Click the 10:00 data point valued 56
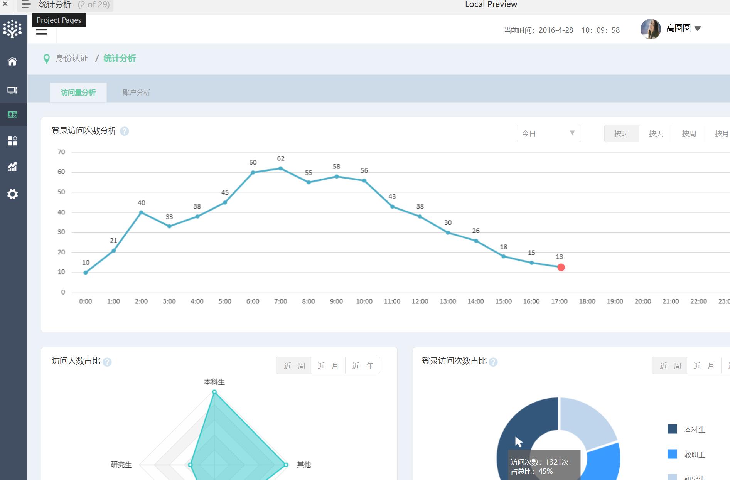 tap(364, 180)
